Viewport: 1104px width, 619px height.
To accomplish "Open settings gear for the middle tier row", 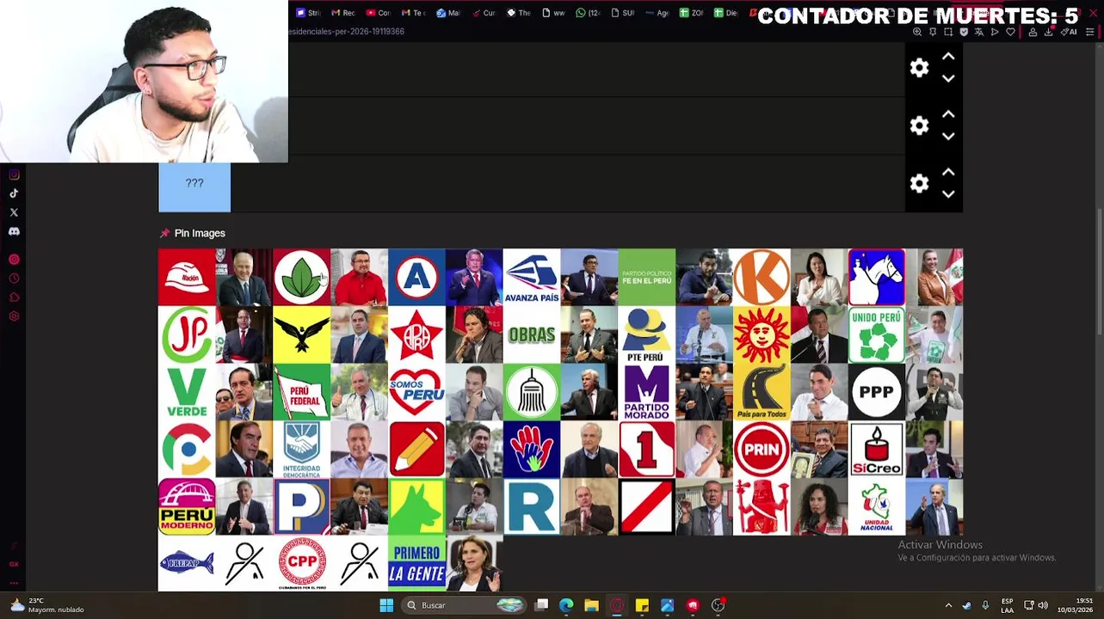I will click(919, 126).
